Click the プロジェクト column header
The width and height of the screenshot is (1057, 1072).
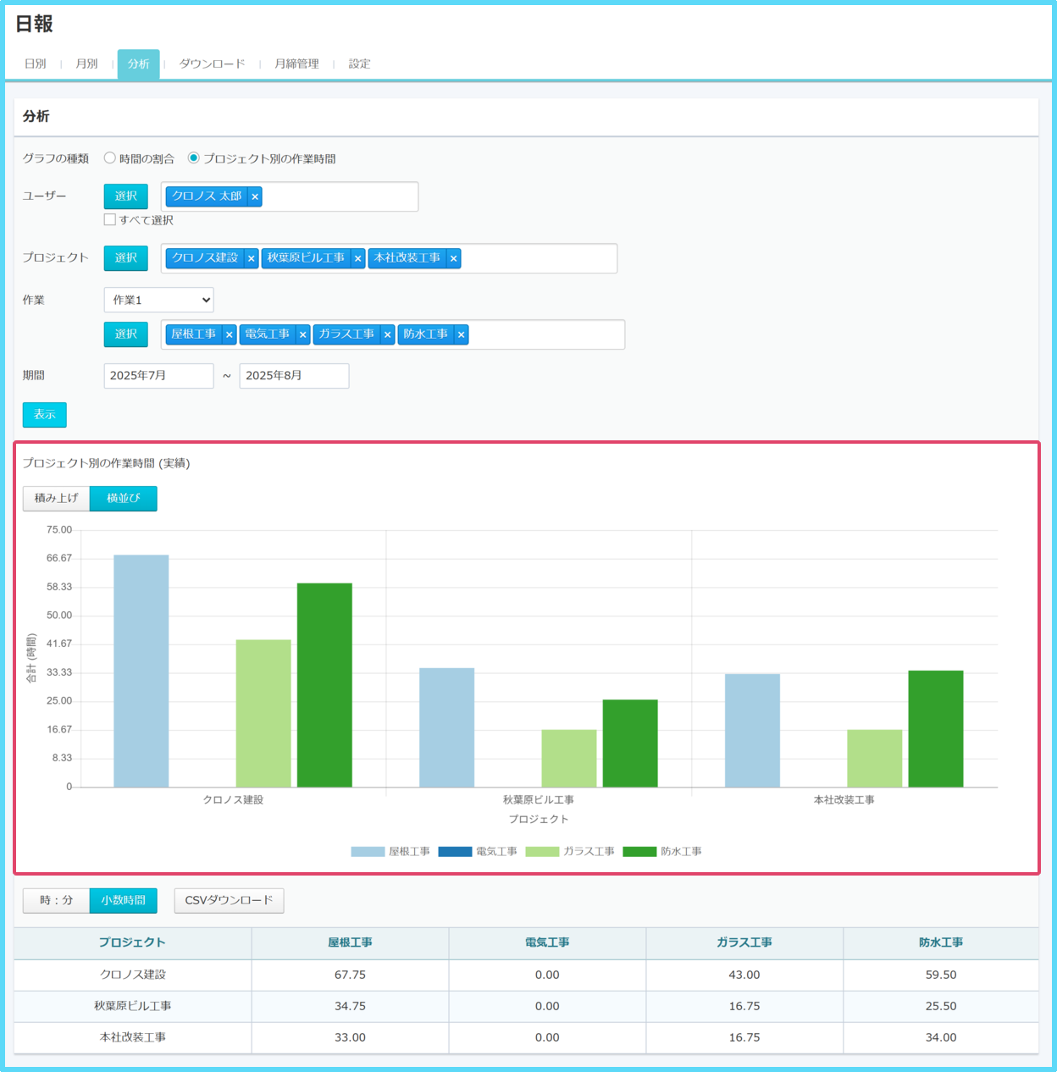[133, 943]
